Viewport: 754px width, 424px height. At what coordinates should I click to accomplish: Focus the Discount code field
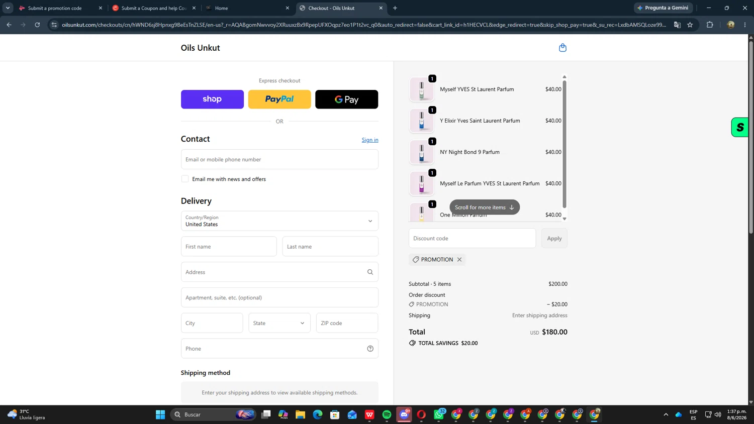point(472,239)
